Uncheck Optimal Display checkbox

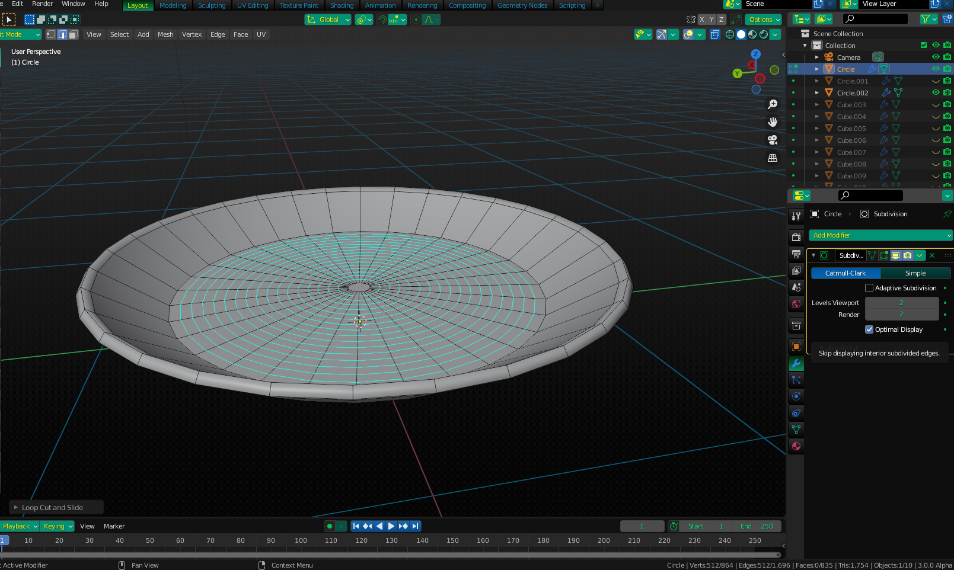(869, 329)
